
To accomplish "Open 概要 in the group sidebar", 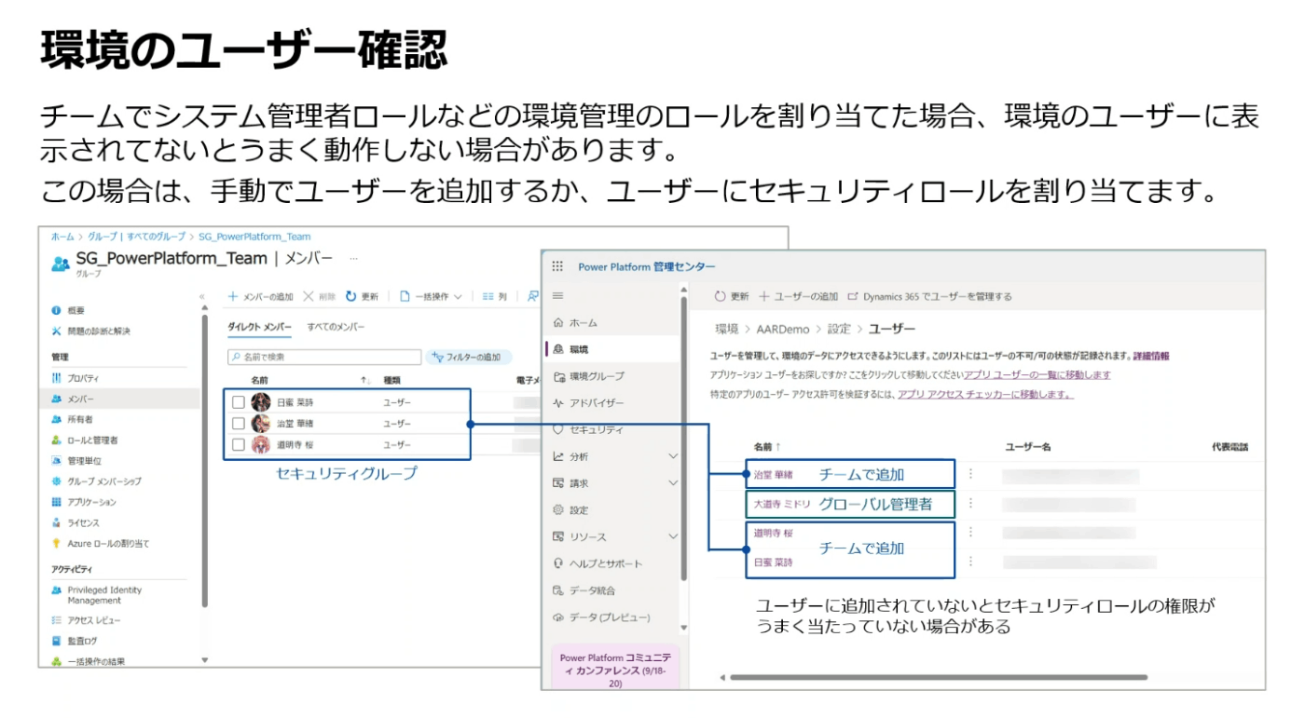I will click(x=67, y=310).
